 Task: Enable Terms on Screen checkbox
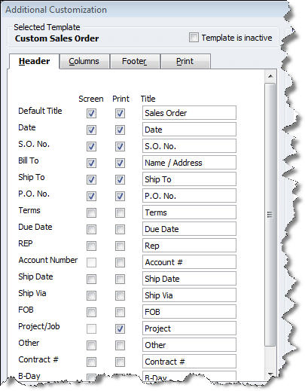point(91,212)
